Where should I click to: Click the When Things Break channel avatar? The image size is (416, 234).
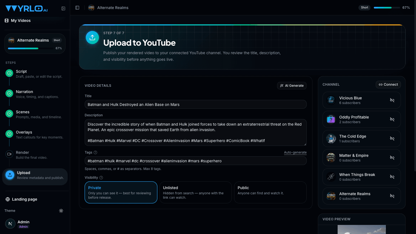coord(331,177)
